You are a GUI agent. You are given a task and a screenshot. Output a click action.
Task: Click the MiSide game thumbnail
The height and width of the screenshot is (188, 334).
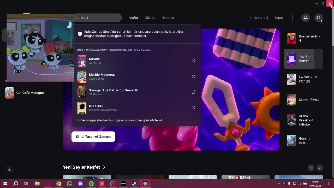[x=82, y=61]
